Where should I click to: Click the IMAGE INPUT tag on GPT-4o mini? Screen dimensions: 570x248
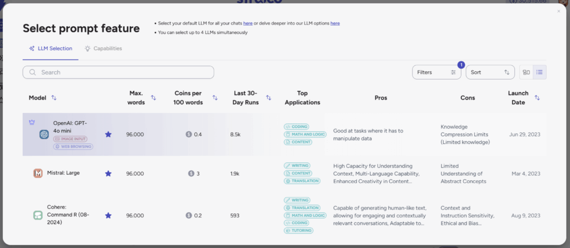pos(71,139)
